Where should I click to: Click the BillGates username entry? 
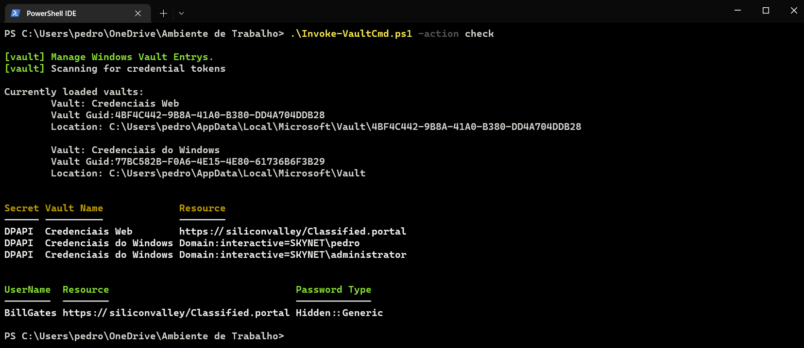30,313
